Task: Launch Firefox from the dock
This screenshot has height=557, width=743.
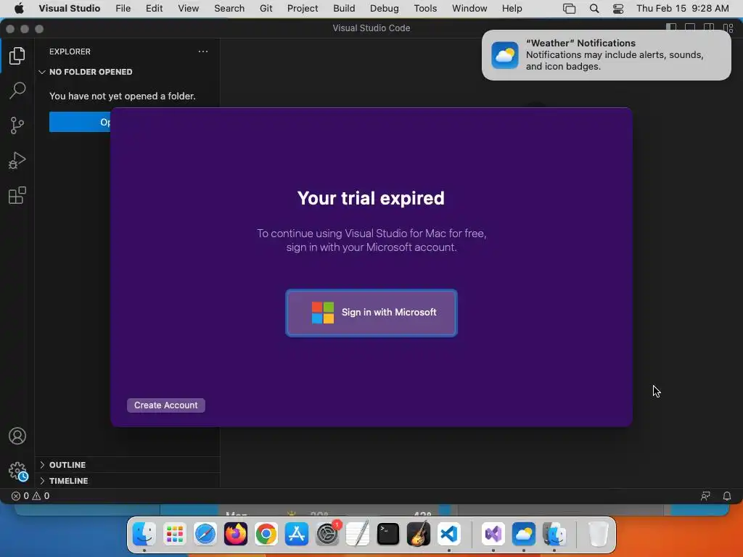Action: point(236,534)
